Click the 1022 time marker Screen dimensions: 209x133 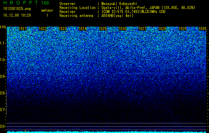(x=43, y=29)
